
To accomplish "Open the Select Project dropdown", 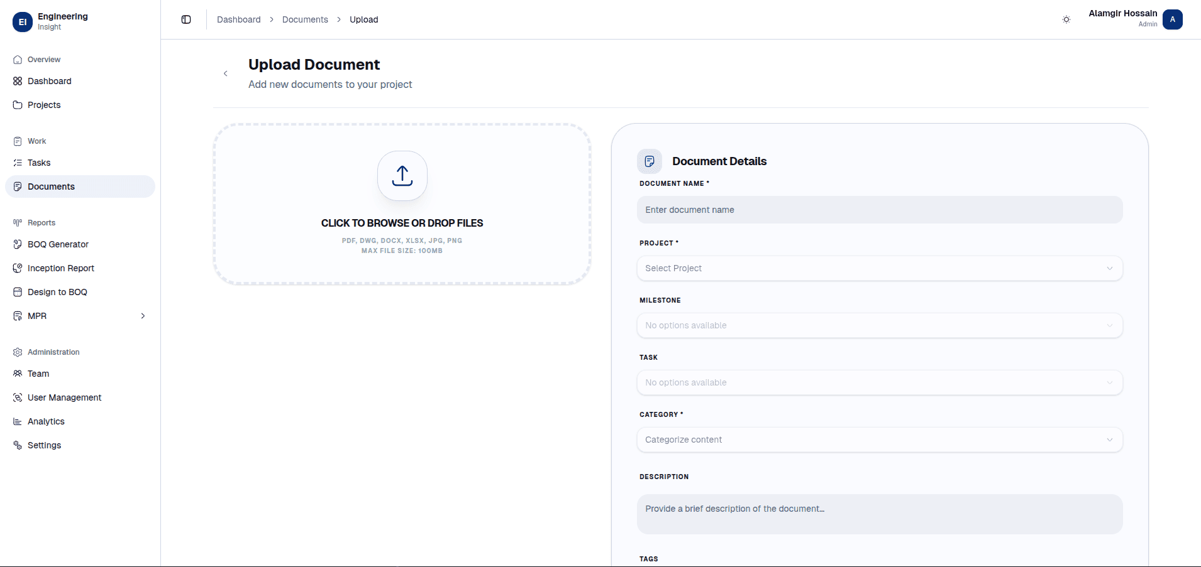I will click(x=879, y=268).
